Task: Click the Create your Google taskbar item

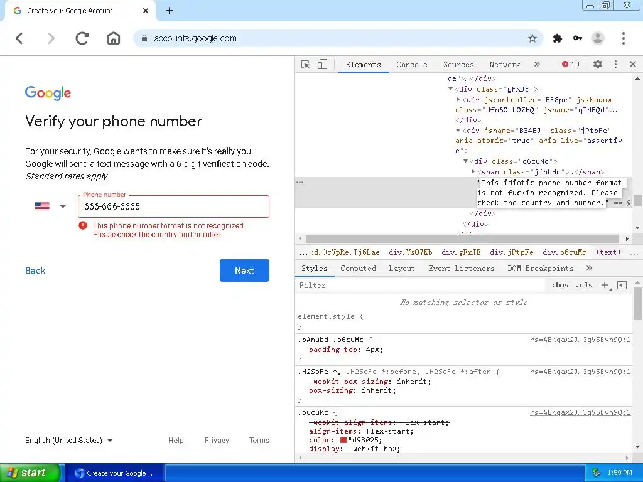Action: tap(116, 473)
